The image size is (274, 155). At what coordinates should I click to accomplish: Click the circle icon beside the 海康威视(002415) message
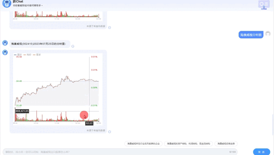(73, 46)
